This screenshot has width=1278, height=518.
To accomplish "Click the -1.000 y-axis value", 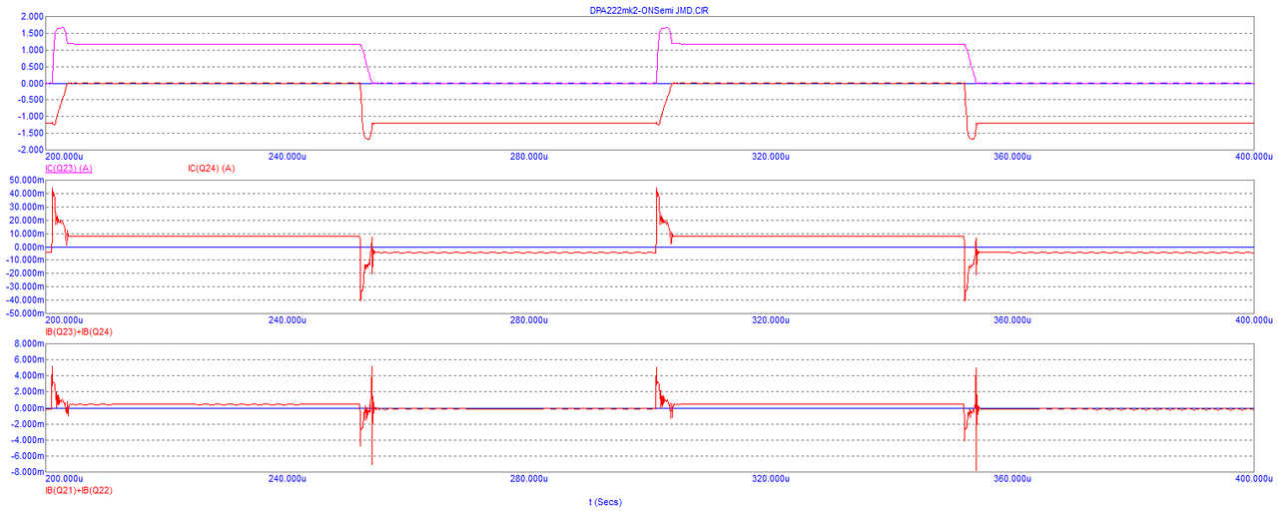I will click(29, 117).
